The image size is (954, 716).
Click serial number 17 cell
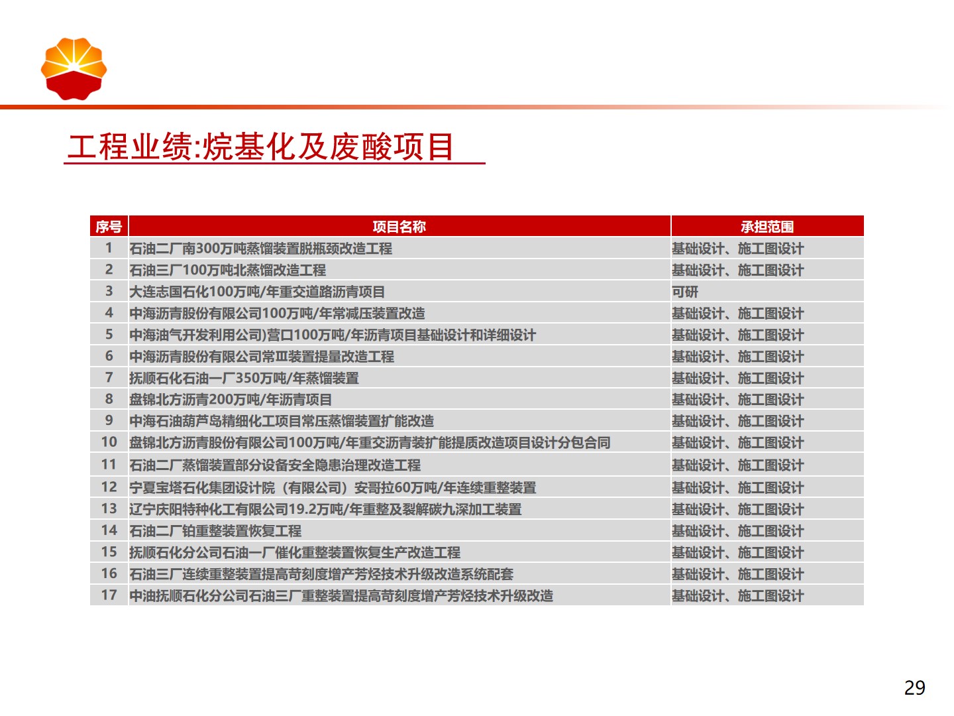pos(109,595)
